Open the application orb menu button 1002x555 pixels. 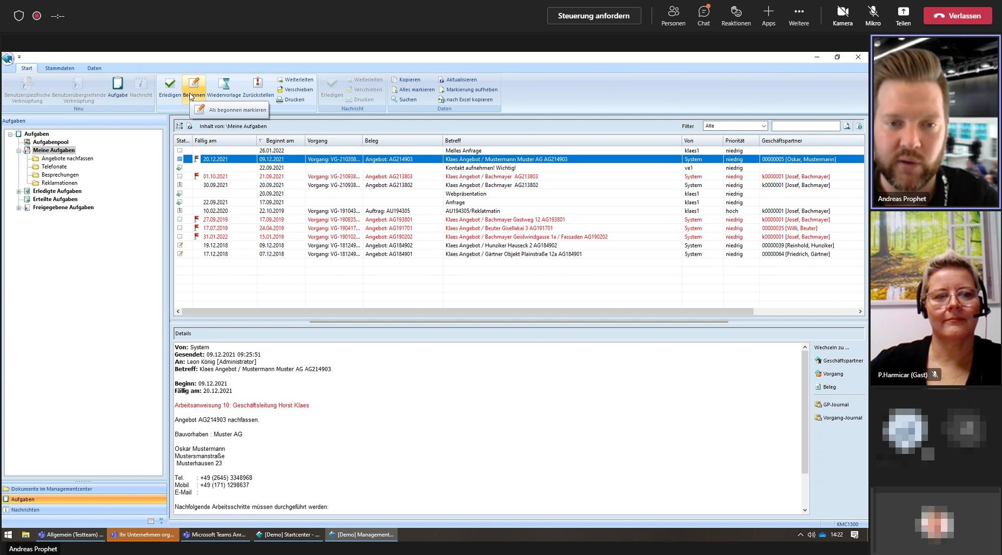pos(8,58)
